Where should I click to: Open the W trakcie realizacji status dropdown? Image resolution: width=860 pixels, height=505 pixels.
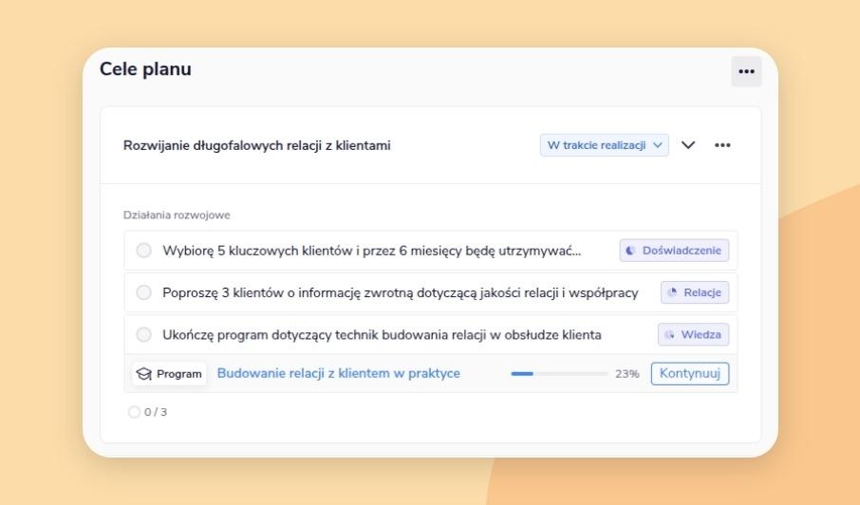(605, 145)
